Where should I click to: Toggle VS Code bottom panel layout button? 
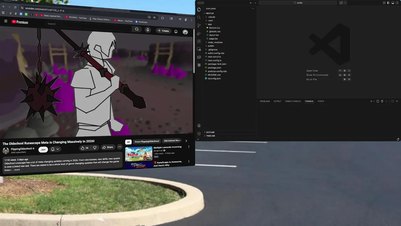(393, 3)
